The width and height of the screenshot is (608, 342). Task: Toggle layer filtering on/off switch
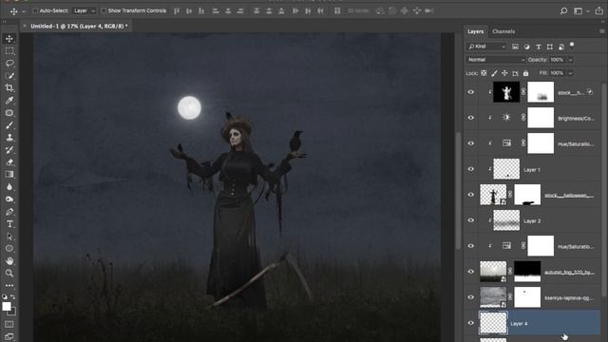572,45
